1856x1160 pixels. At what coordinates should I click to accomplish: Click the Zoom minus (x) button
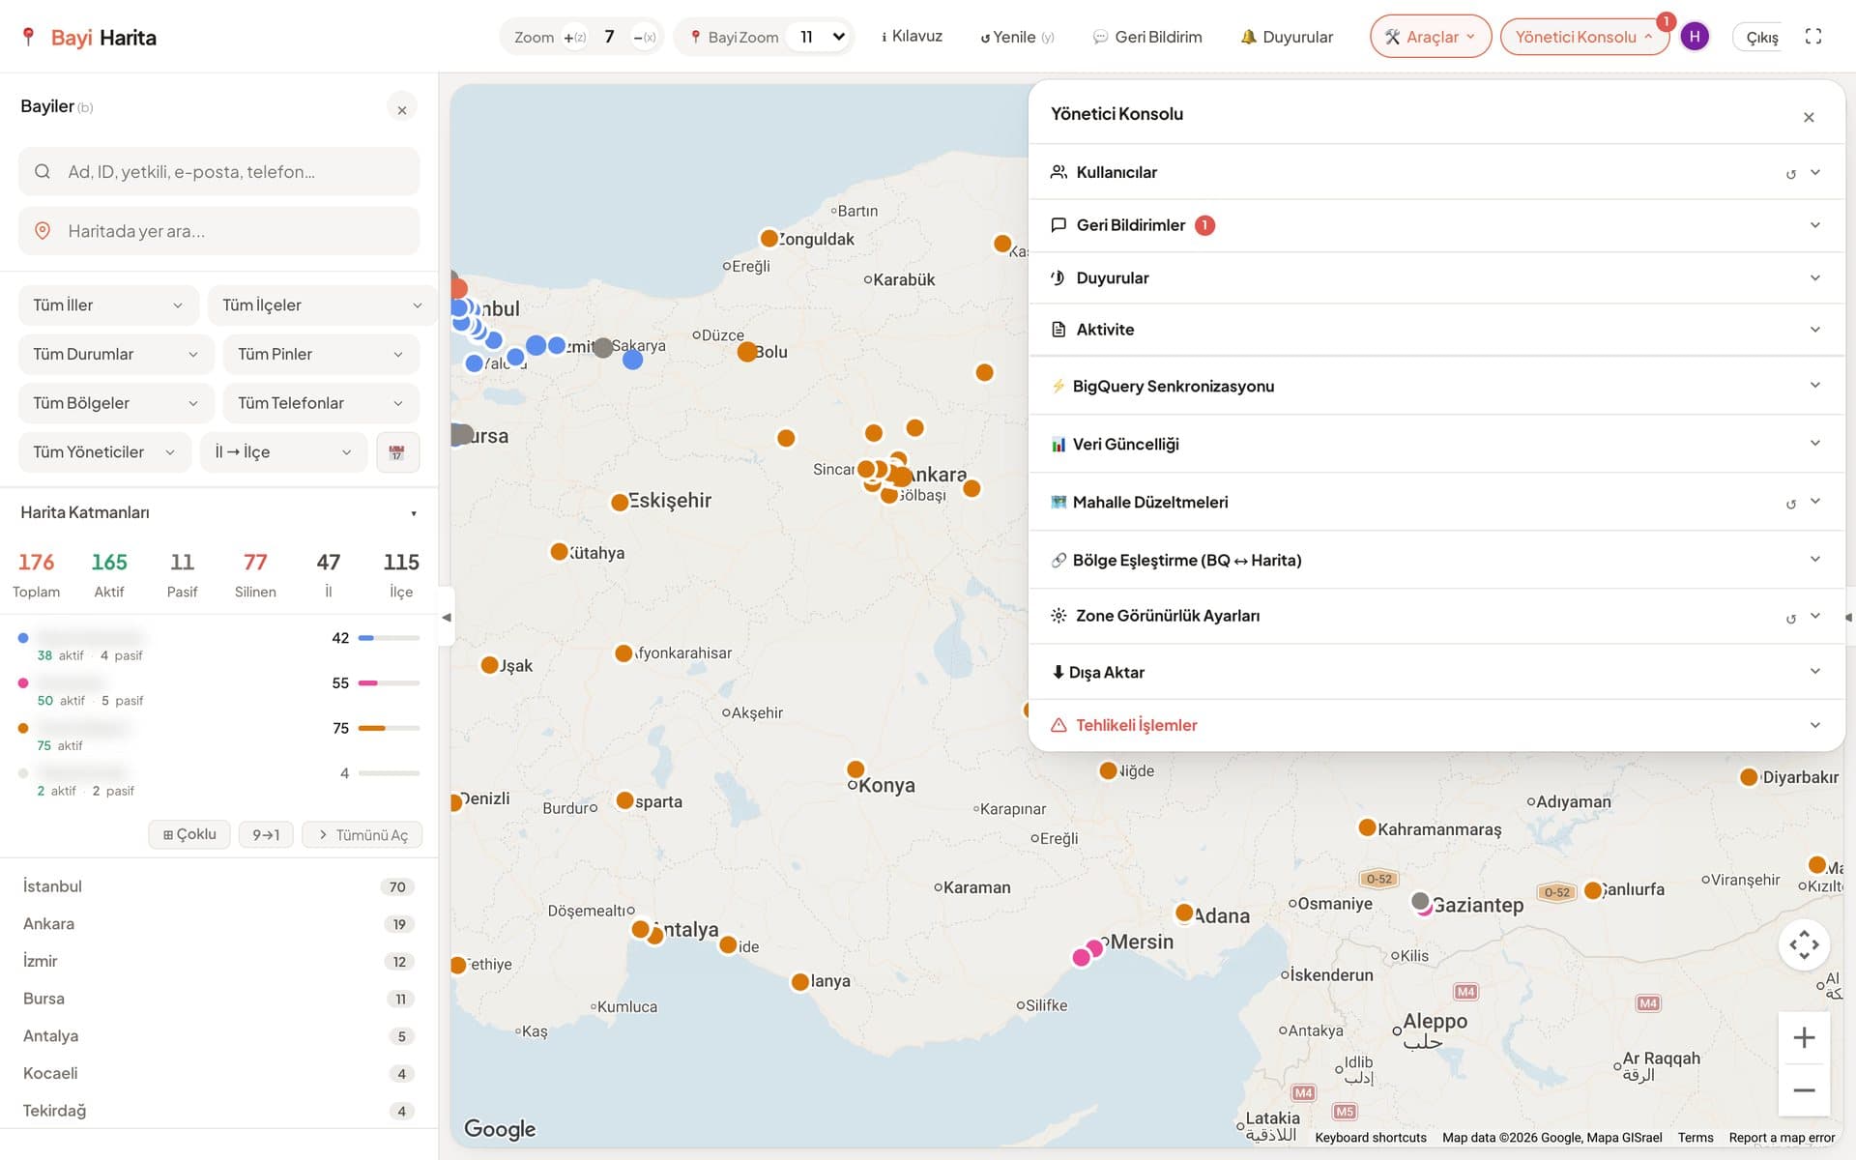click(x=644, y=37)
